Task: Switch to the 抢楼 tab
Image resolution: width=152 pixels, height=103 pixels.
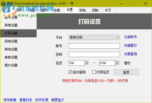Action: click(x=58, y=10)
